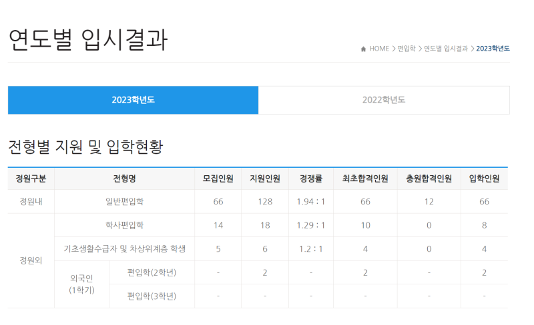Image resolution: width=534 pixels, height=325 pixels.
Task: Open the HOME breadcrumb link
Action: [379, 49]
